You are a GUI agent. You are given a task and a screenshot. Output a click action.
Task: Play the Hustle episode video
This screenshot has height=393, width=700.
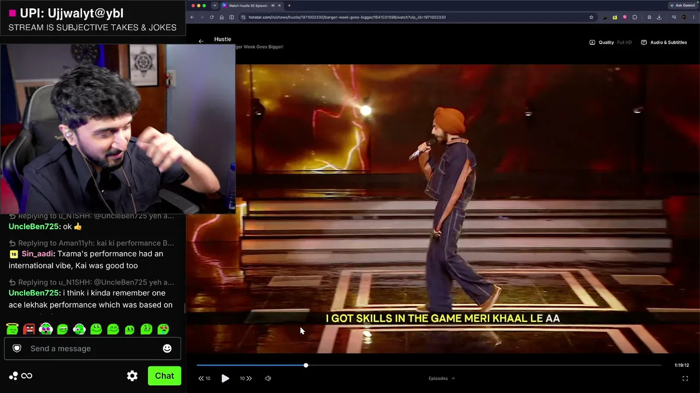(225, 378)
